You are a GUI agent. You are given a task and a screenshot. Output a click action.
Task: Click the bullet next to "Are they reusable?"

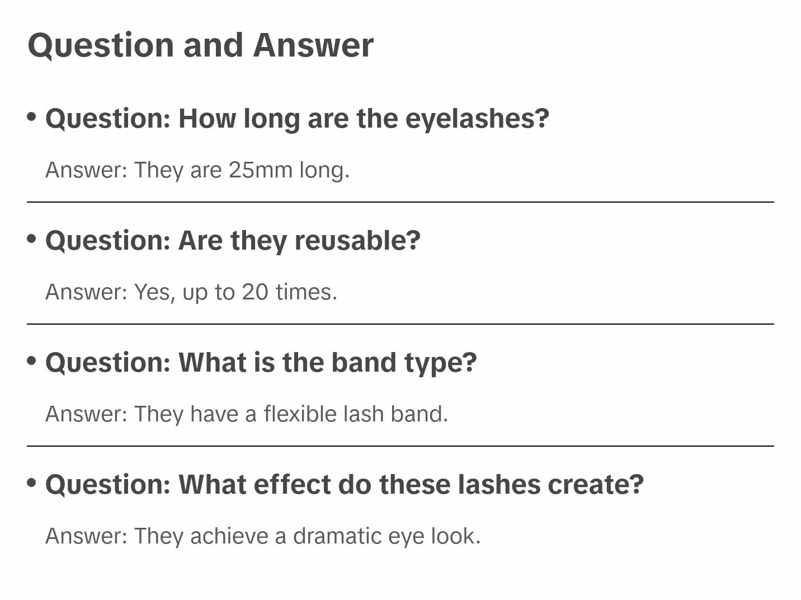pos(32,238)
